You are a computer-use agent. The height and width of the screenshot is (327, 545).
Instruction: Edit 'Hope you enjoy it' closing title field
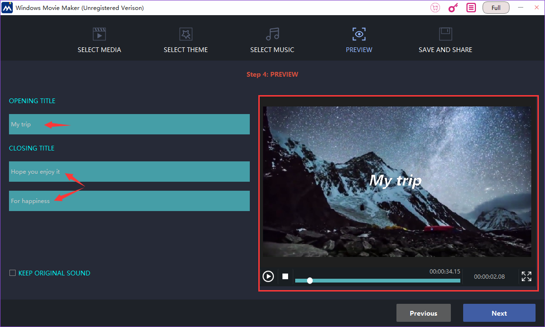click(129, 172)
